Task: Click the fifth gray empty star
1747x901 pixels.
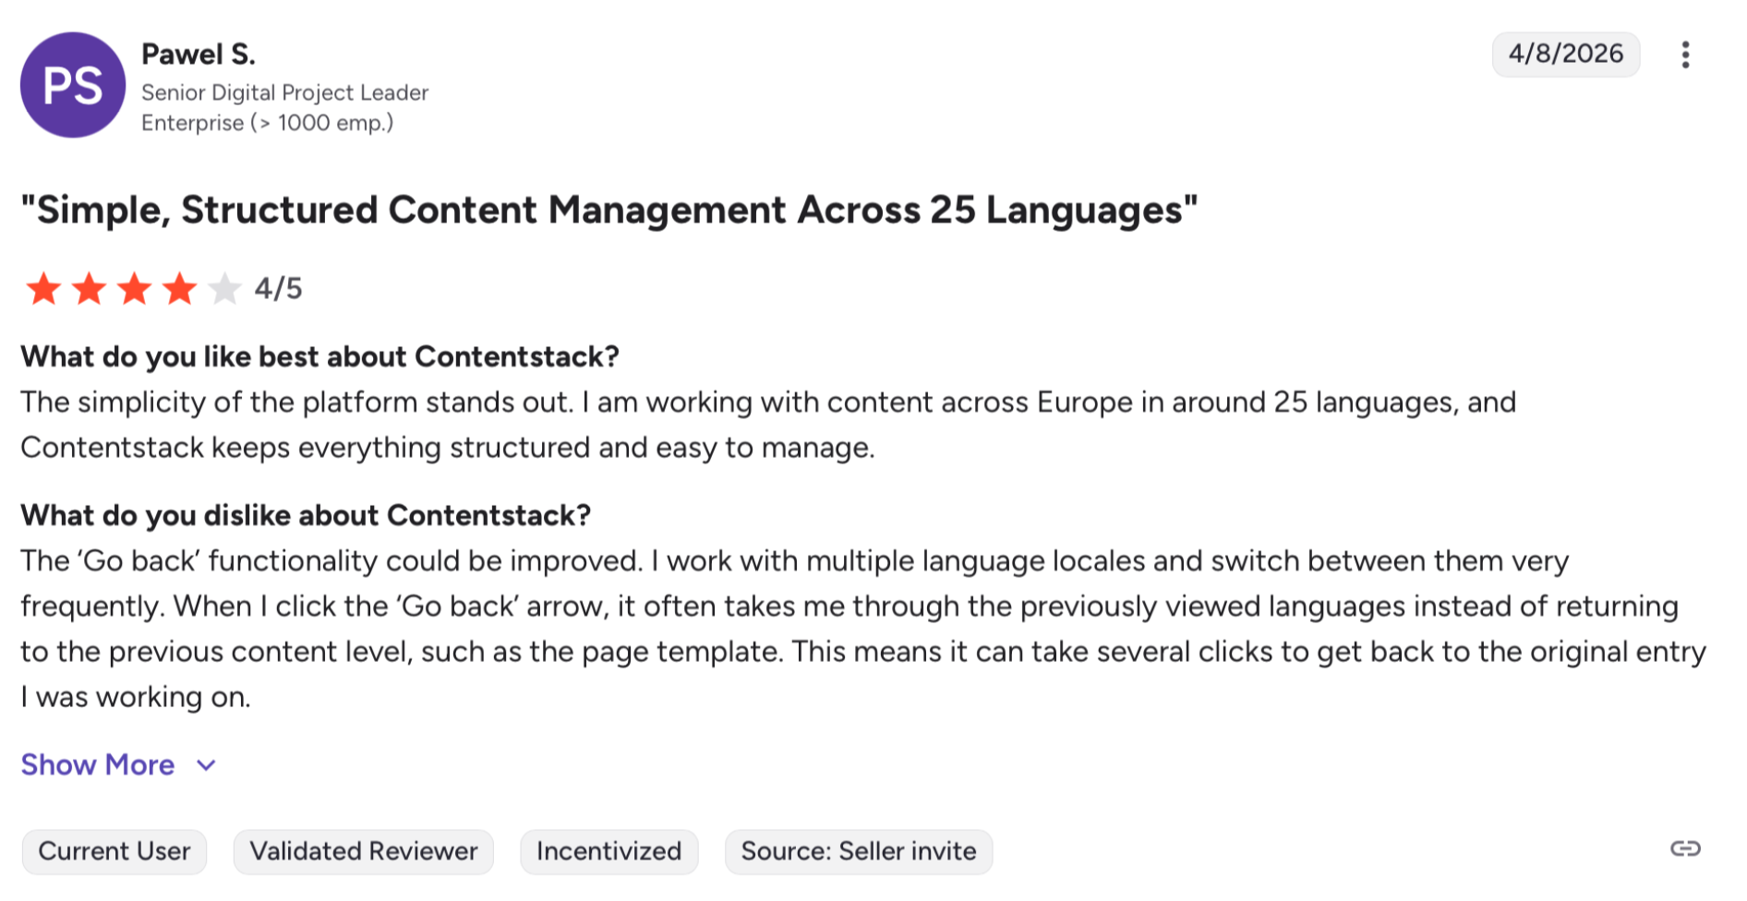Action: (x=224, y=289)
